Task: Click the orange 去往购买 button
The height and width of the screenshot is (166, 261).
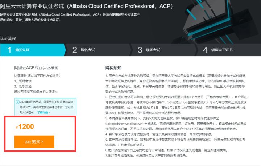Action: 34,142
